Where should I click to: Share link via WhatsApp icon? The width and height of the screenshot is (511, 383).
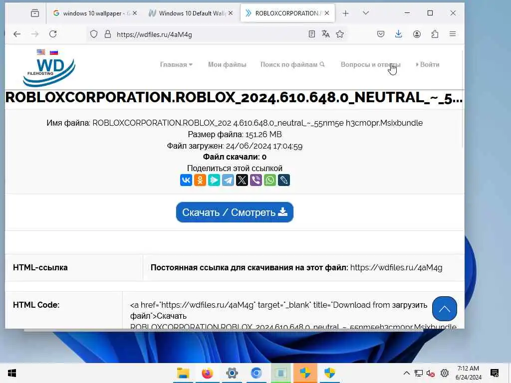270,180
